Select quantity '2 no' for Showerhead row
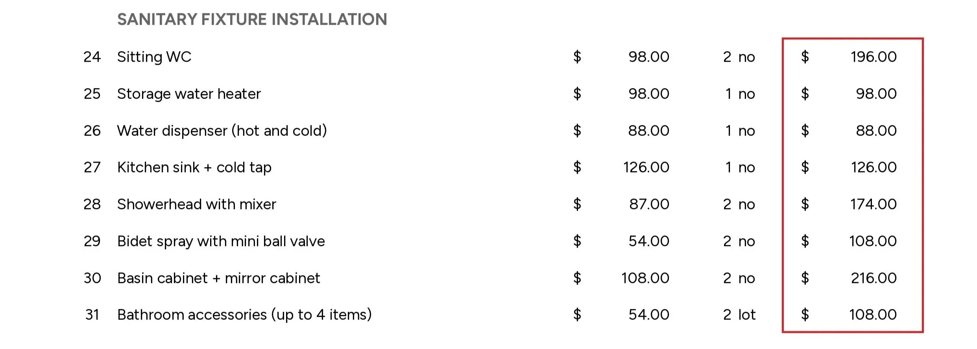This screenshot has width=977, height=349. pyautogui.click(x=739, y=204)
